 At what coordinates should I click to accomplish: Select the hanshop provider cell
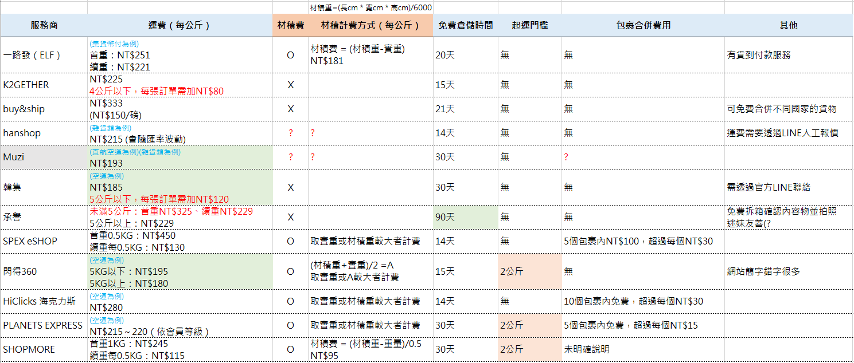coord(44,133)
